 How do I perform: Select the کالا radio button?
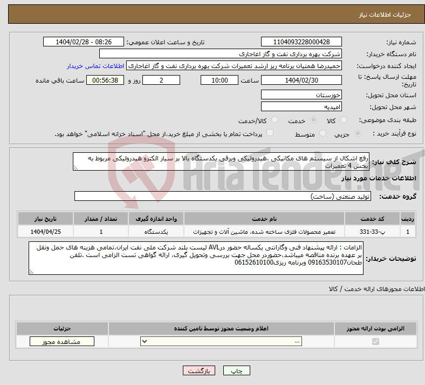(344, 120)
